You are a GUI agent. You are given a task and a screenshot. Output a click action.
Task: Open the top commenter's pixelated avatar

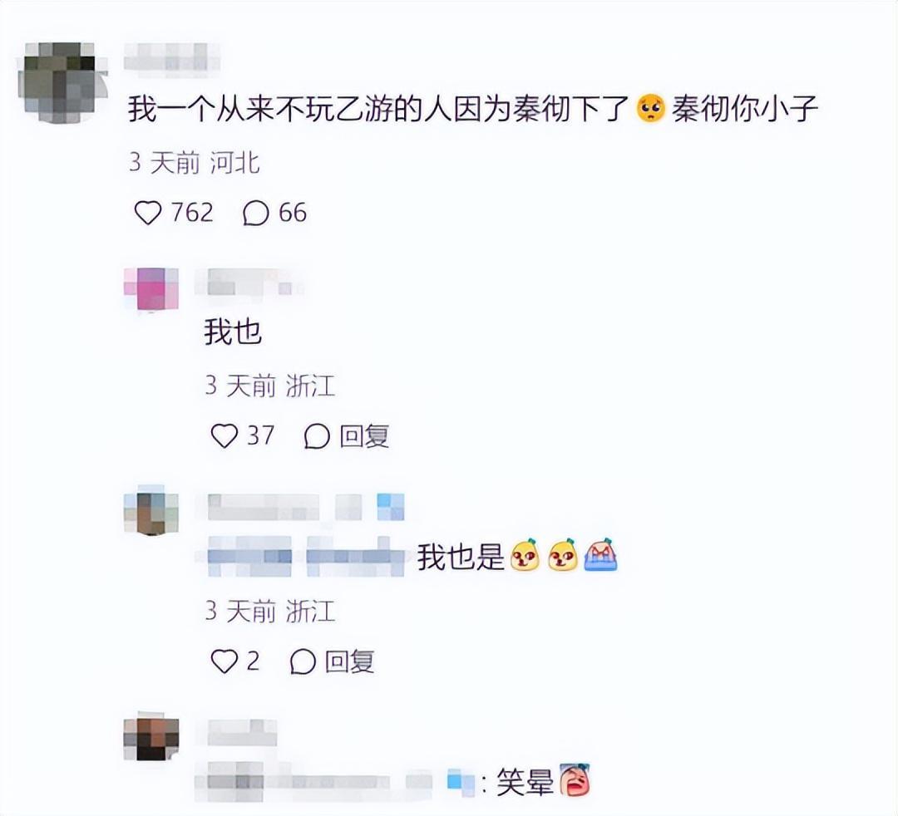63,81
